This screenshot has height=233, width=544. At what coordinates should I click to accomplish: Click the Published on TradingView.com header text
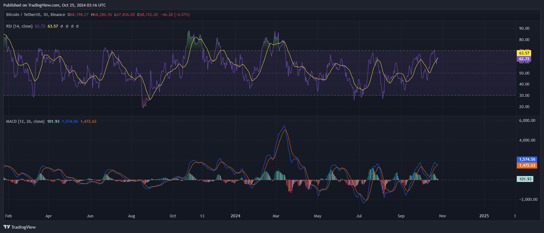click(54, 5)
